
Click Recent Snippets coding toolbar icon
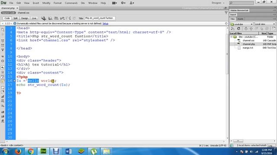[x=3, y=101]
